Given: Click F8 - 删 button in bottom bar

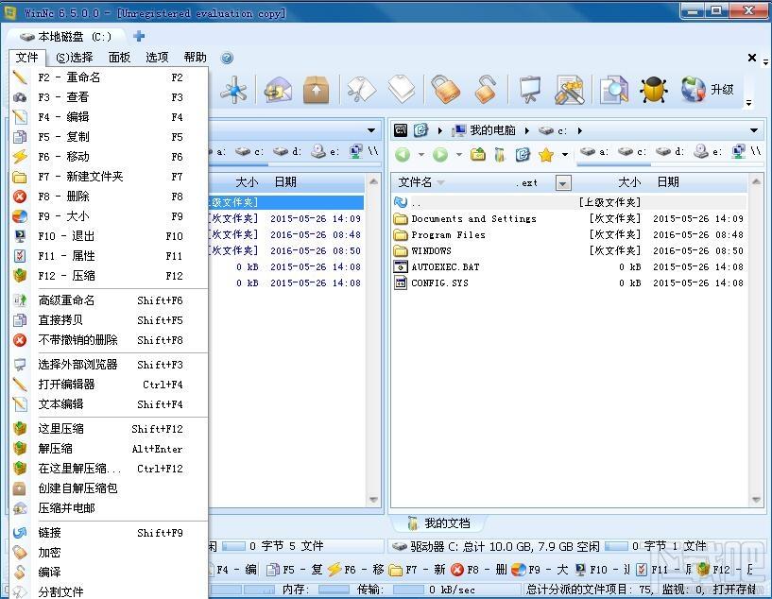Looking at the screenshot, I should [478, 570].
